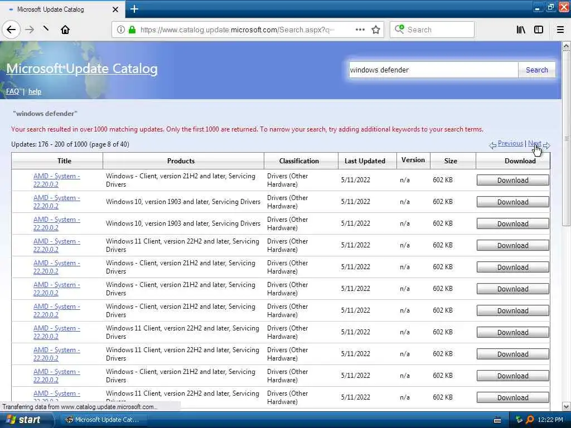
Task: Toggle the sidebar view icon
Action: pyautogui.click(x=539, y=30)
